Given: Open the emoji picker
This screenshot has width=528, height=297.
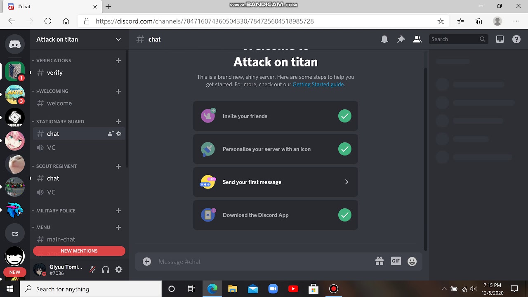Looking at the screenshot, I should 412,262.
